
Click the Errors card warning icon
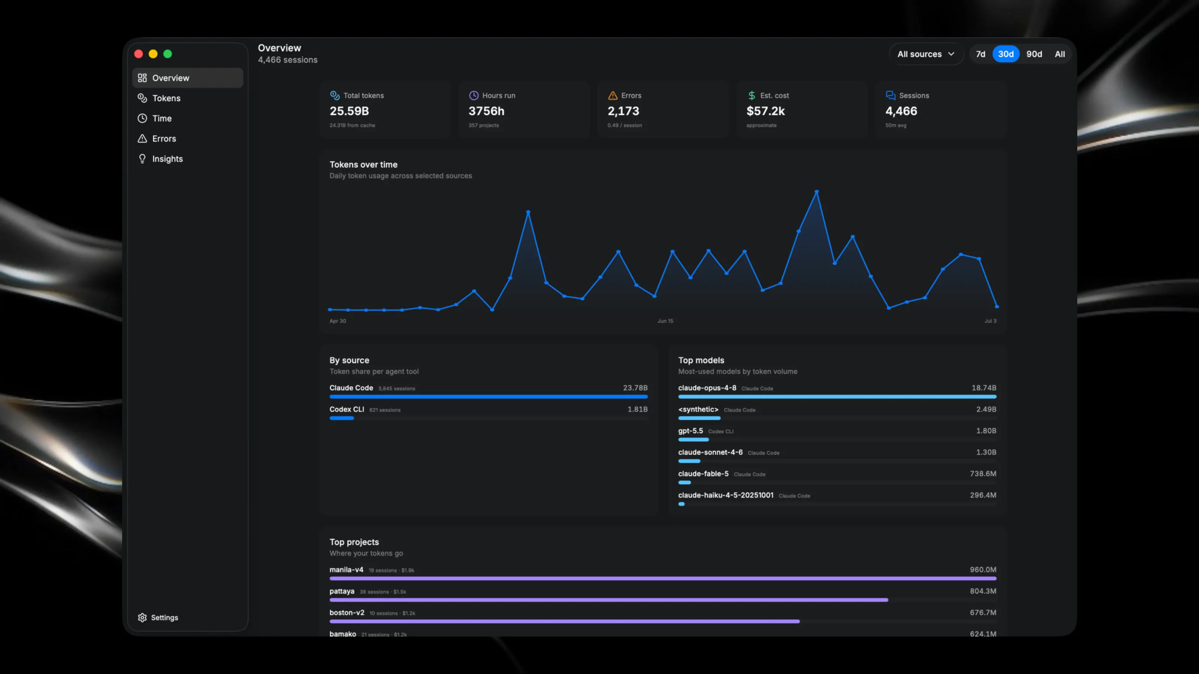[613, 95]
